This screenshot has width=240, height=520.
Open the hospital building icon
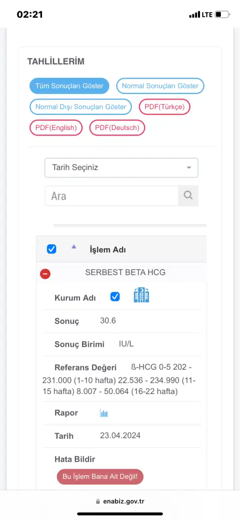[141, 295]
